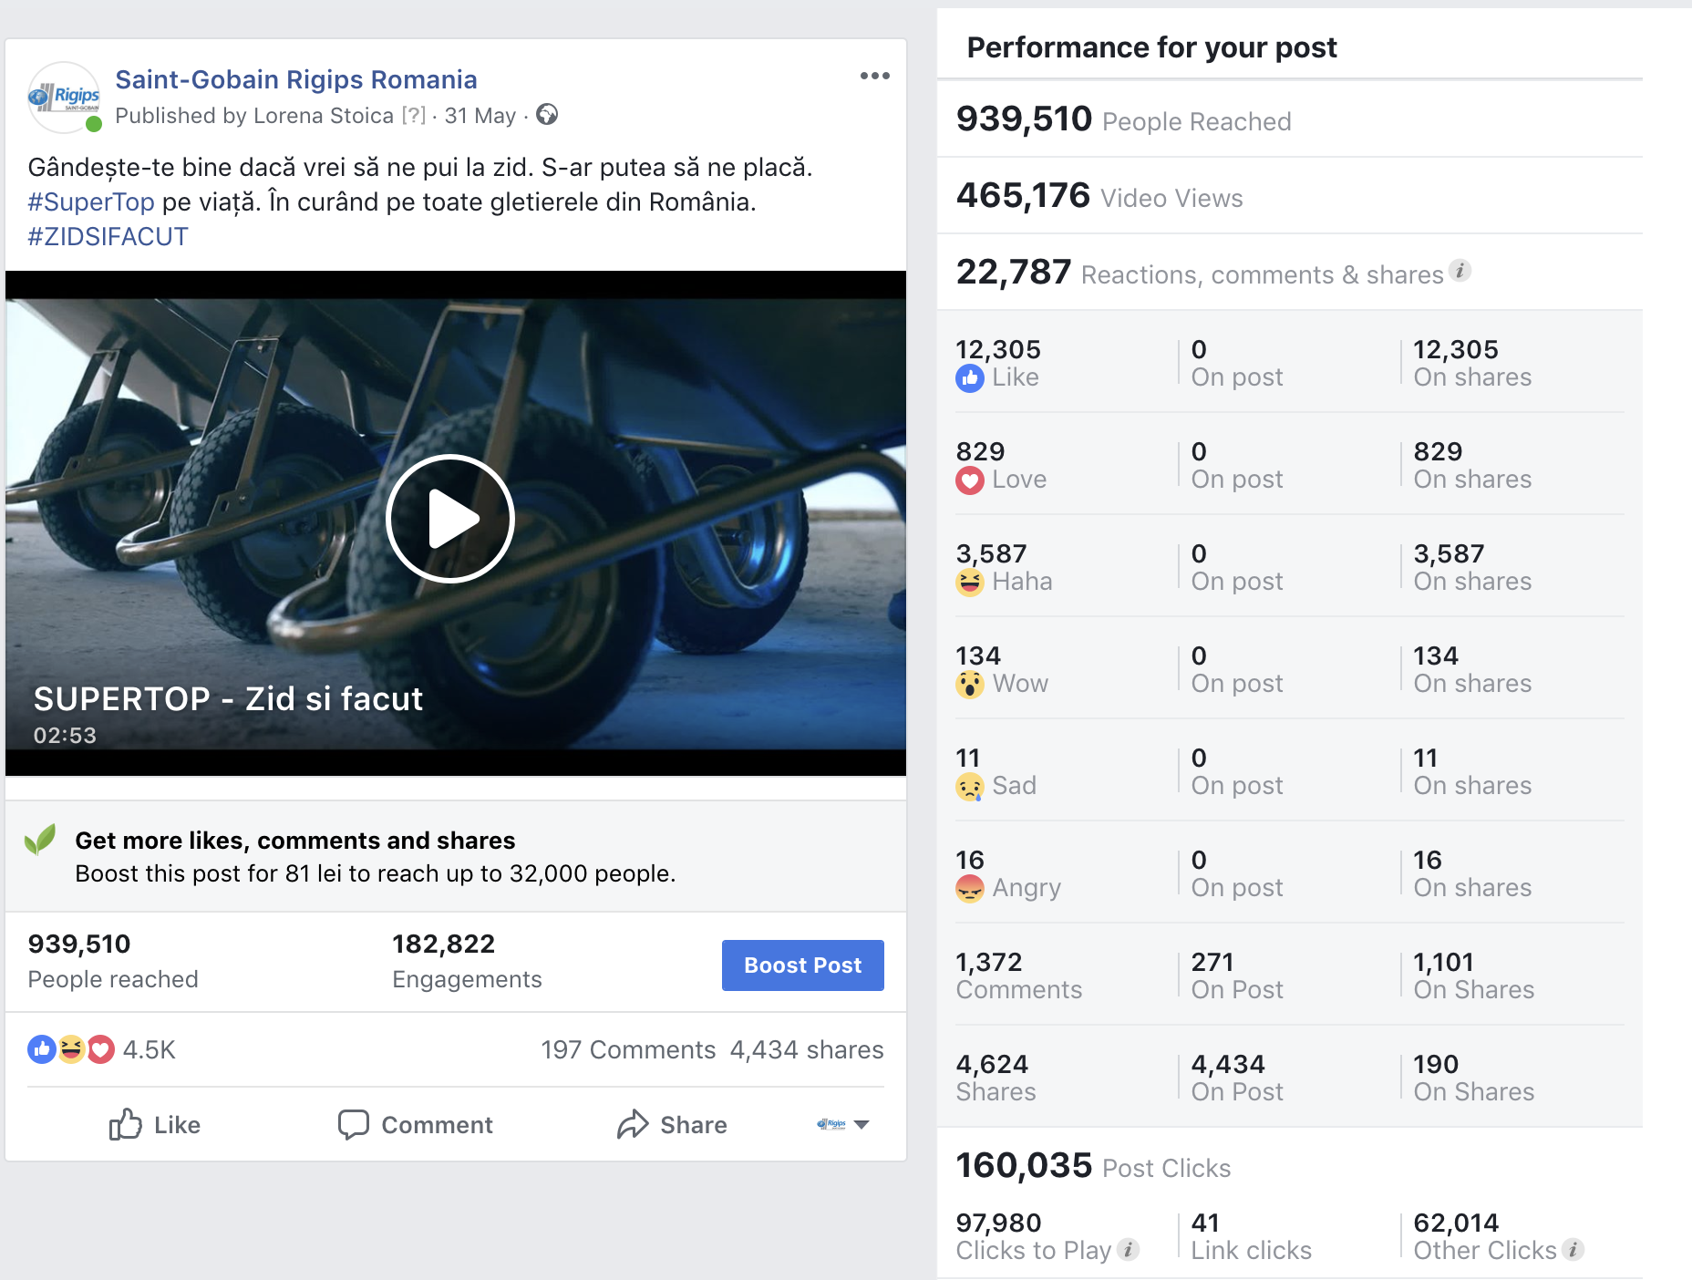Click the 160,035 Post Clicks stat
1692x1280 pixels.
coord(1093,1166)
